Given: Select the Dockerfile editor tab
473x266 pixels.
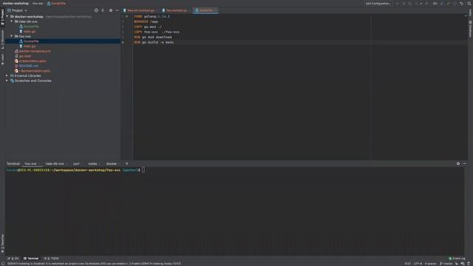Looking at the screenshot, I should point(205,10).
